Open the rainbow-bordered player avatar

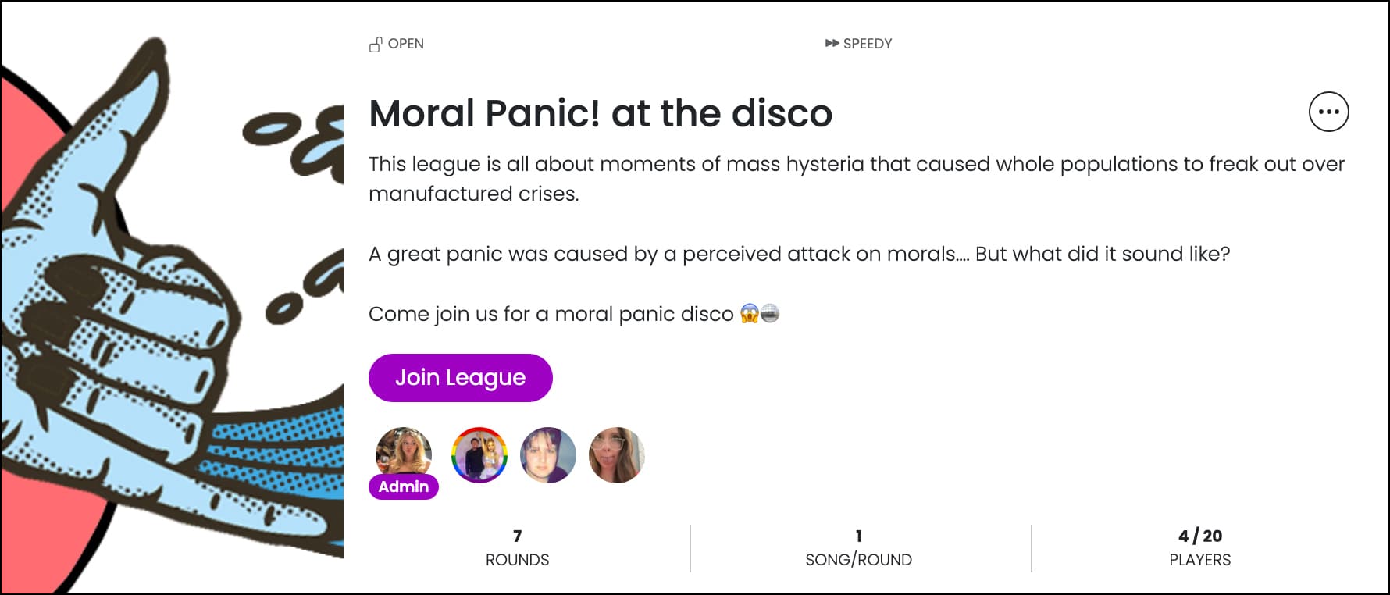pos(479,455)
